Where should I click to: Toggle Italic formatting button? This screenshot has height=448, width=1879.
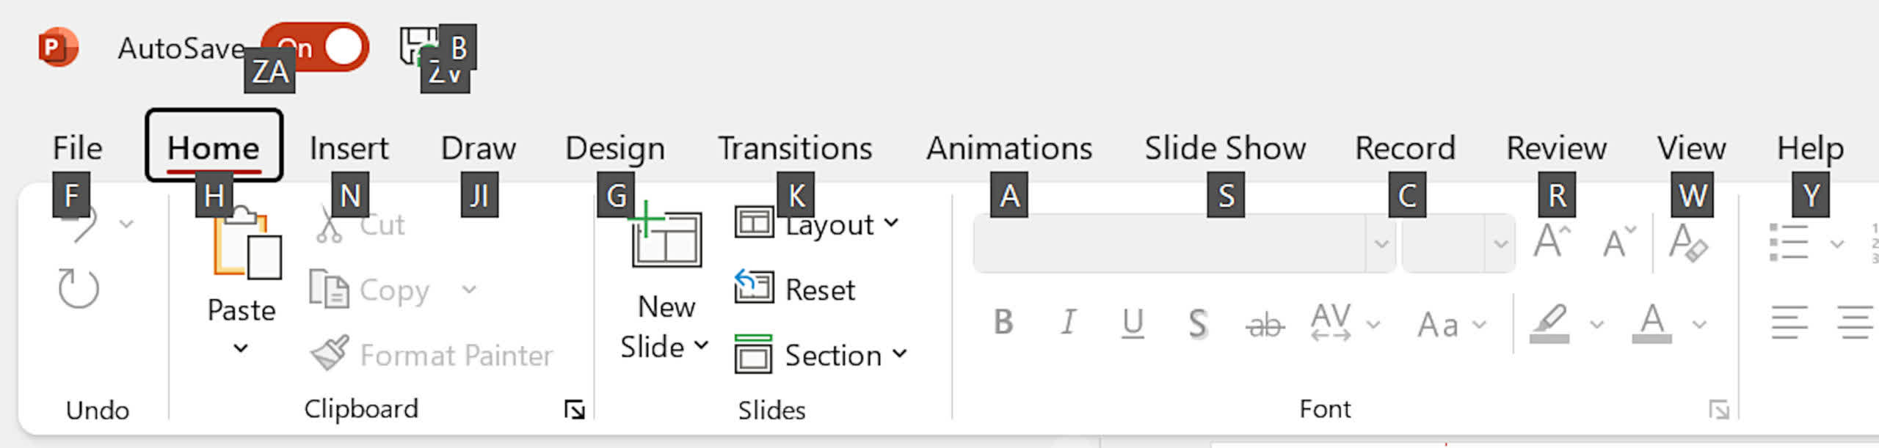[1069, 322]
